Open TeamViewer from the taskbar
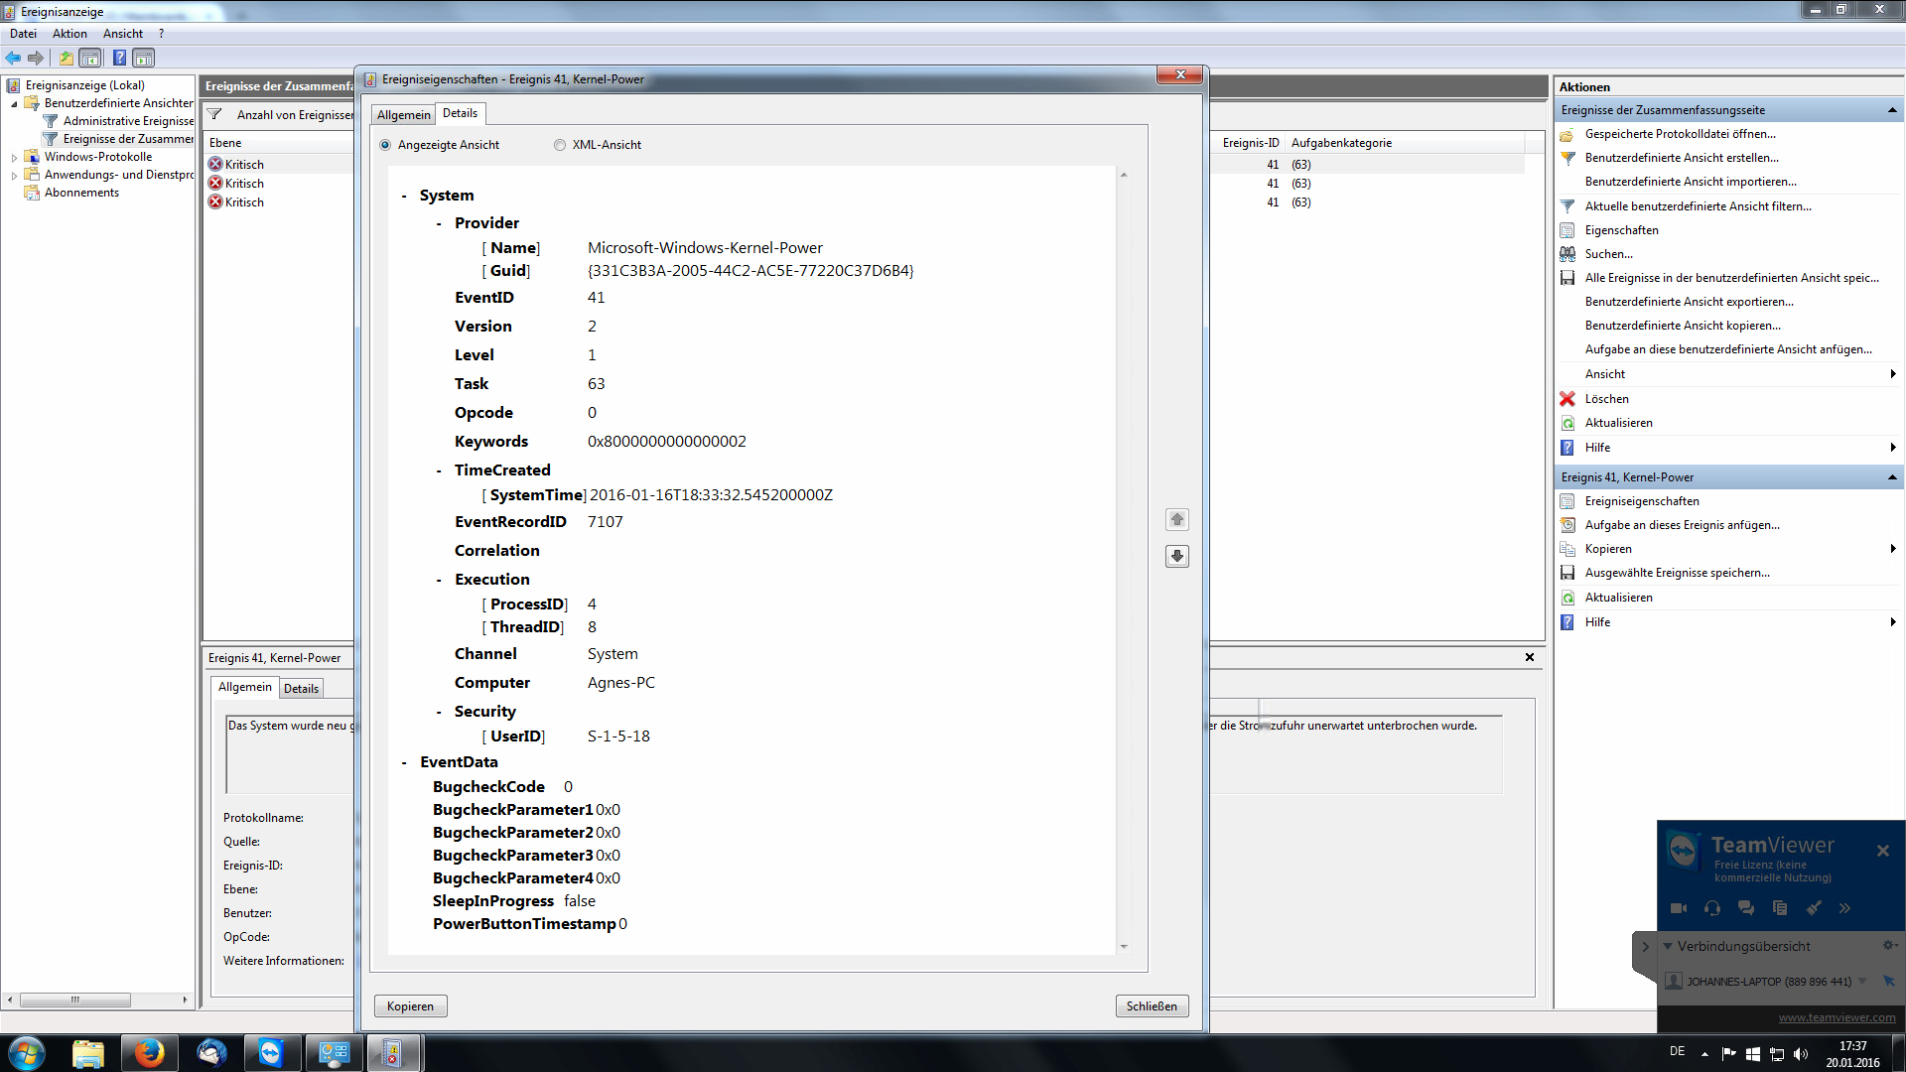This screenshot has width=1906, height=1072. pyautogui.click(x=271, y=1053)
